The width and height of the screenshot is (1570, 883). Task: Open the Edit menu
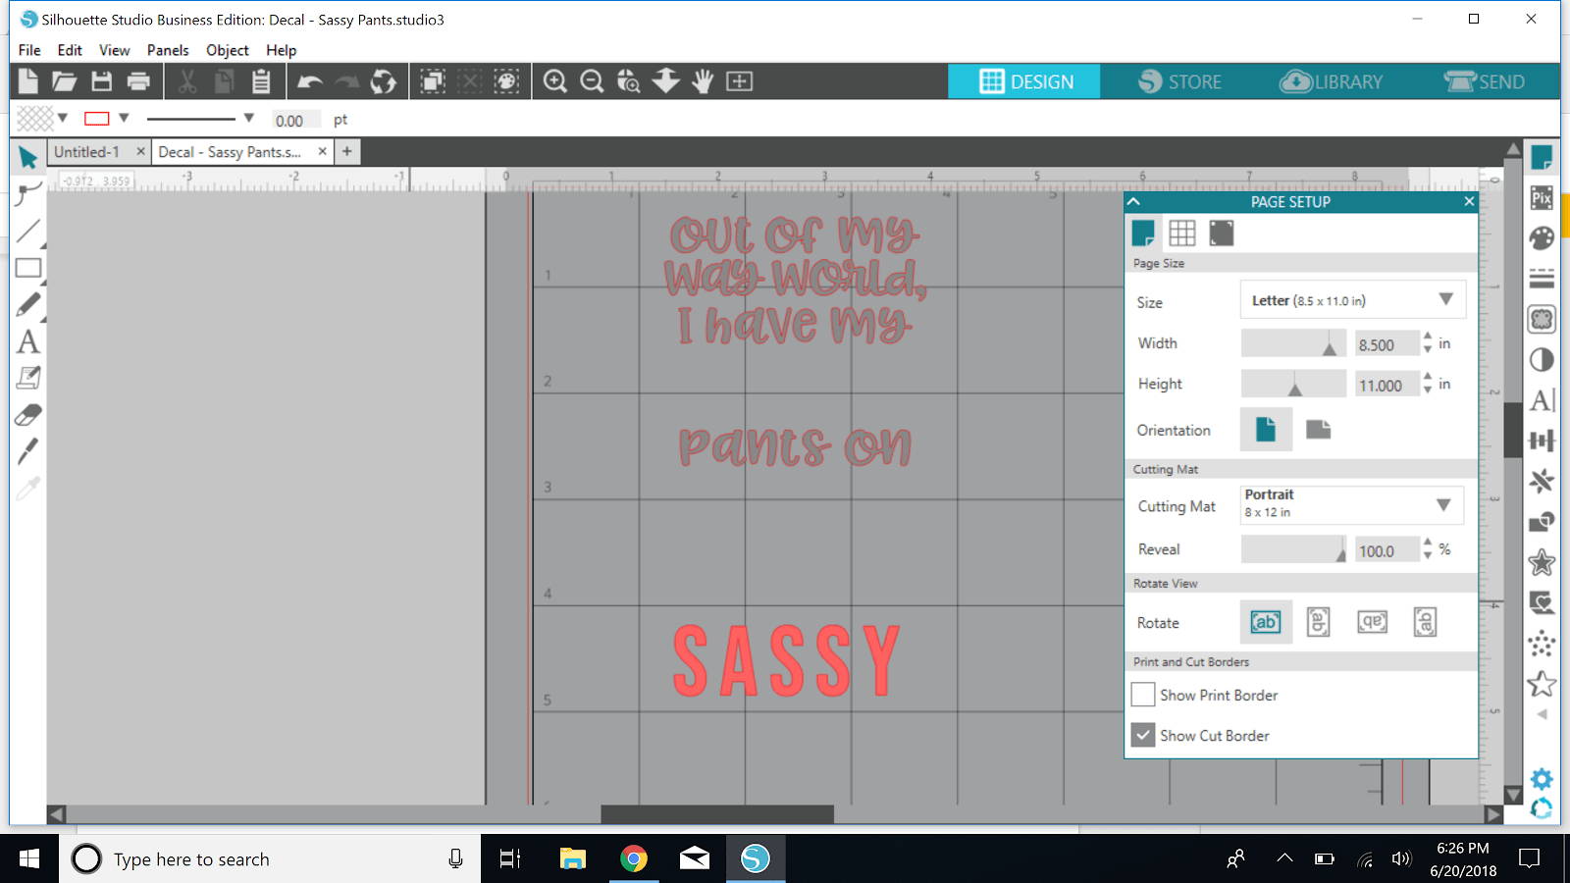(x=70, y=50)
